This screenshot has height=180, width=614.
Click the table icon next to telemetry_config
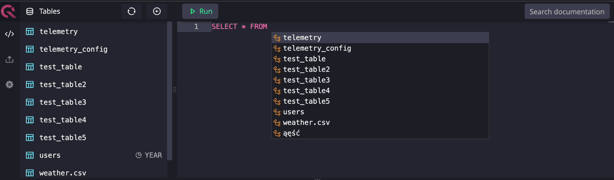tap(30, 49)
